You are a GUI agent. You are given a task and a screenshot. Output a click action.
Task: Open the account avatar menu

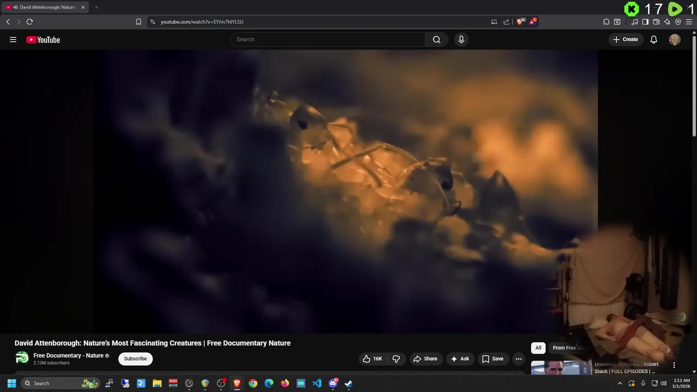tap(675, 39)
